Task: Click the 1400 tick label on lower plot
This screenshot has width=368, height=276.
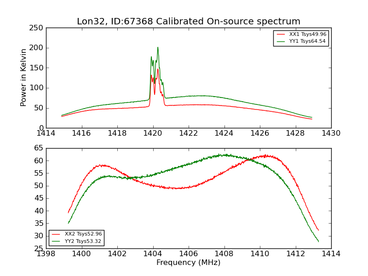Action: click(81, 254)
